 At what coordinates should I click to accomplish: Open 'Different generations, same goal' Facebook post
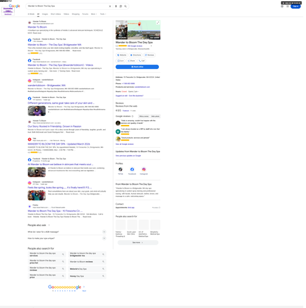coord(61,103)
